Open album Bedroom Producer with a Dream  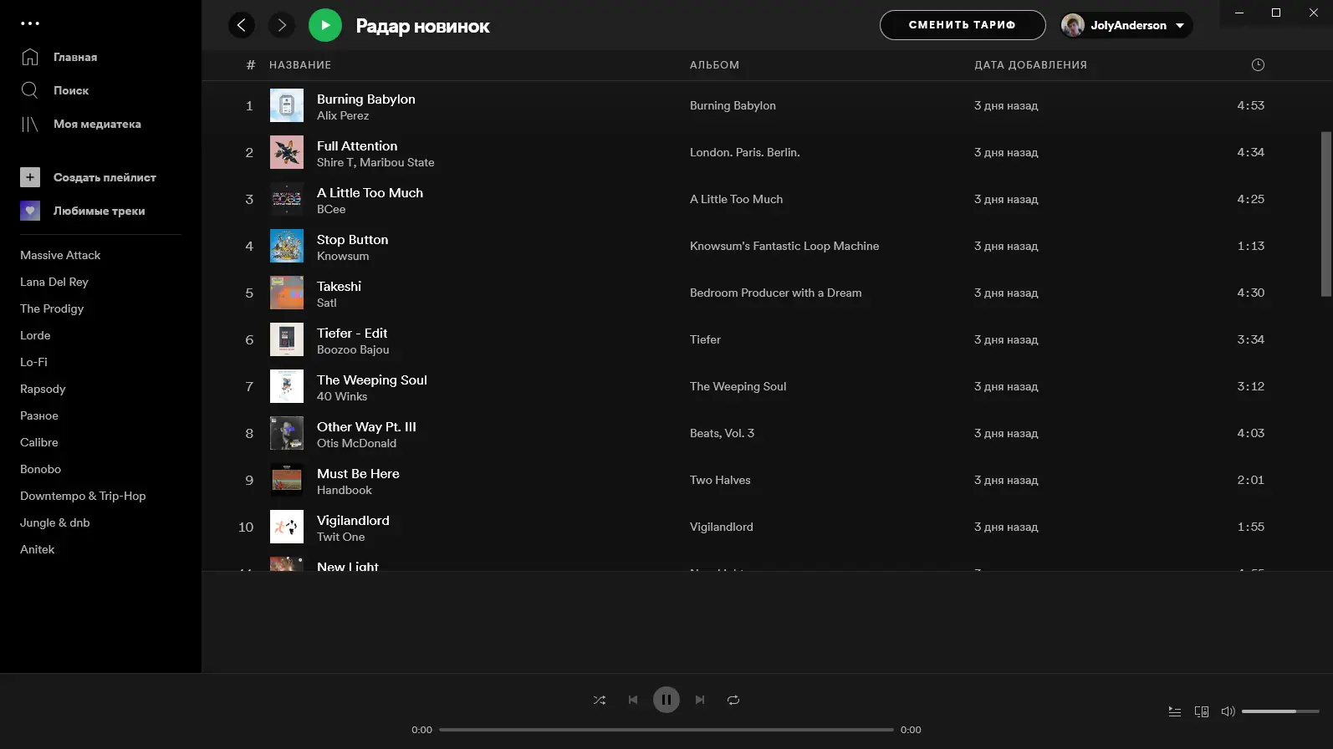tap(776, 293)
